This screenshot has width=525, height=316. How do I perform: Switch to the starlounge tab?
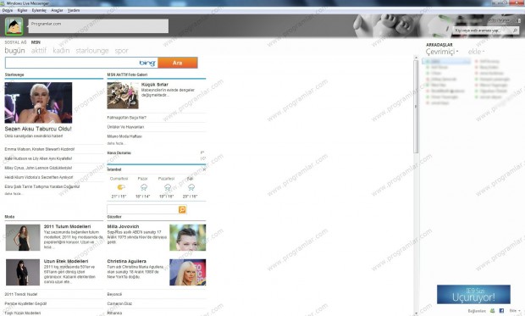click(x=92, y=51)
